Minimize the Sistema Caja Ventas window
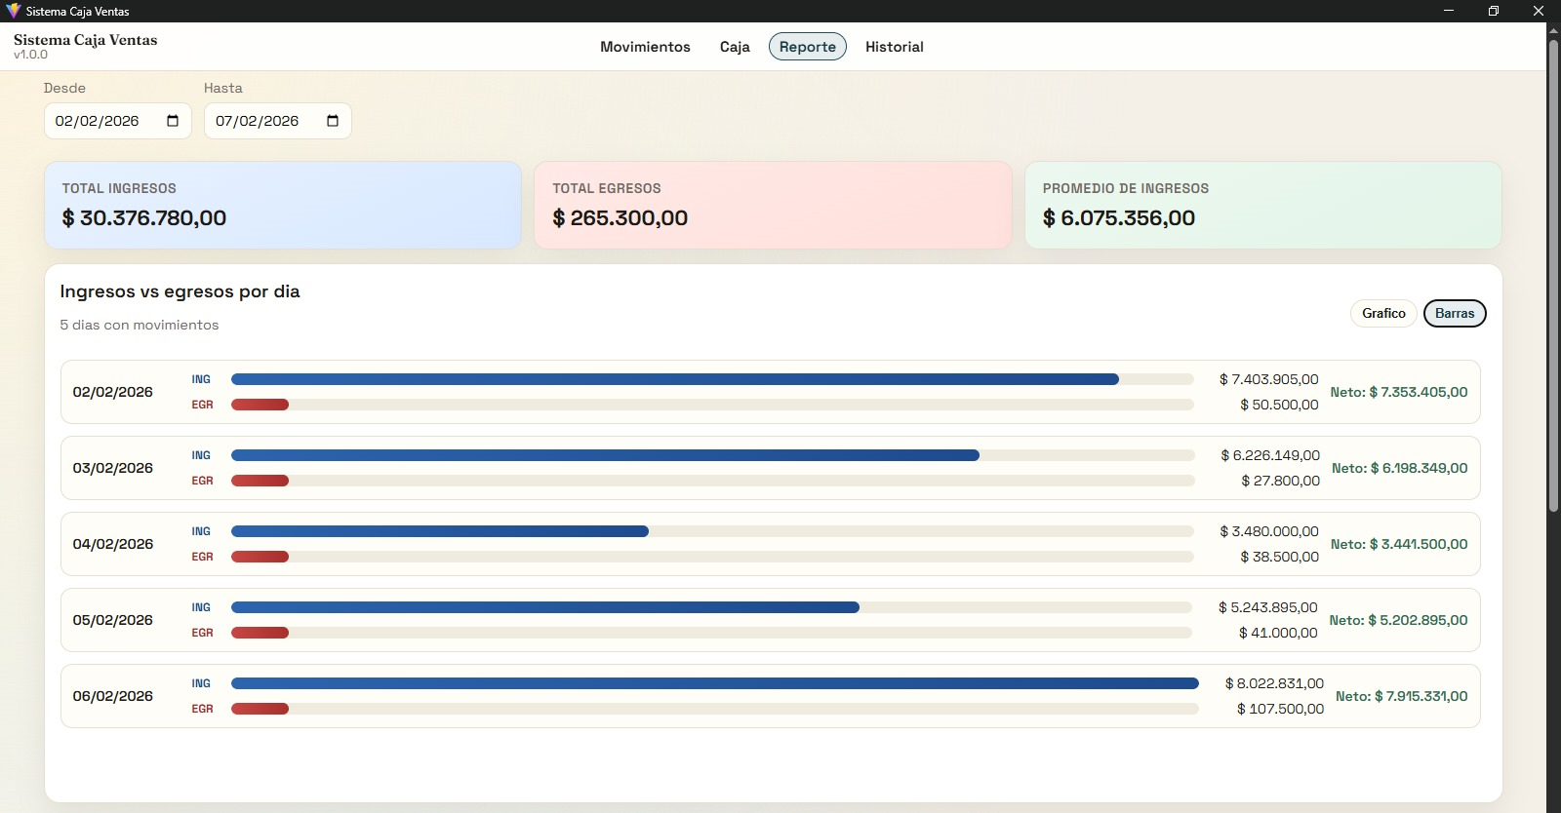The width and height of the screenshot is (1561, 813). pos(1449,11)
